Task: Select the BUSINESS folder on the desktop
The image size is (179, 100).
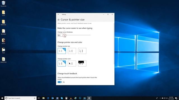Action: point(3,32)
